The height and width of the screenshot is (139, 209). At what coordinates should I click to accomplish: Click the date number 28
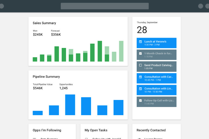click(x=142, y=30)
